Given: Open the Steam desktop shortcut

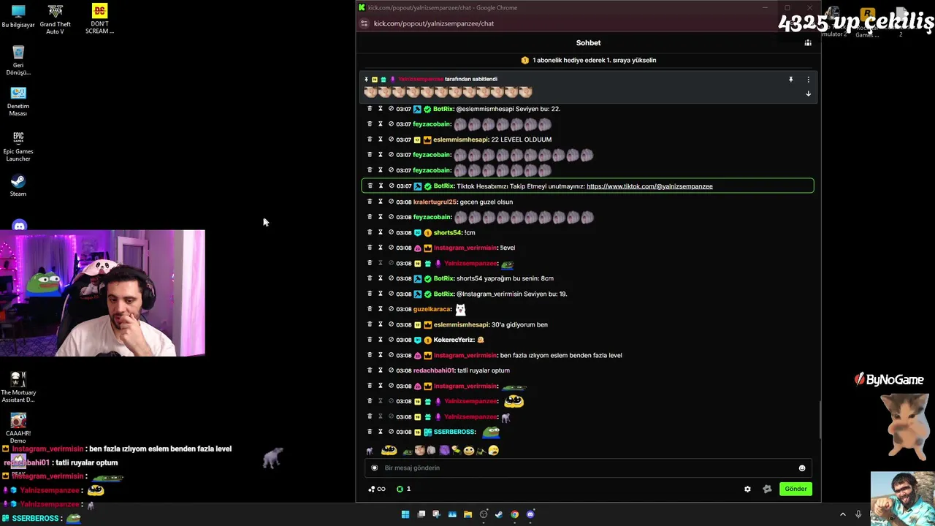Looking at the screenshot, I should tap(18, 186).
